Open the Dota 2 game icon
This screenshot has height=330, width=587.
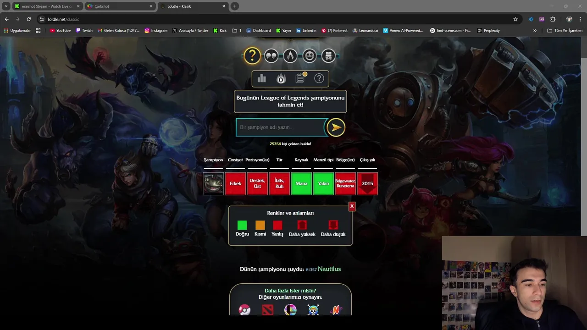click(x=267, y=310)
